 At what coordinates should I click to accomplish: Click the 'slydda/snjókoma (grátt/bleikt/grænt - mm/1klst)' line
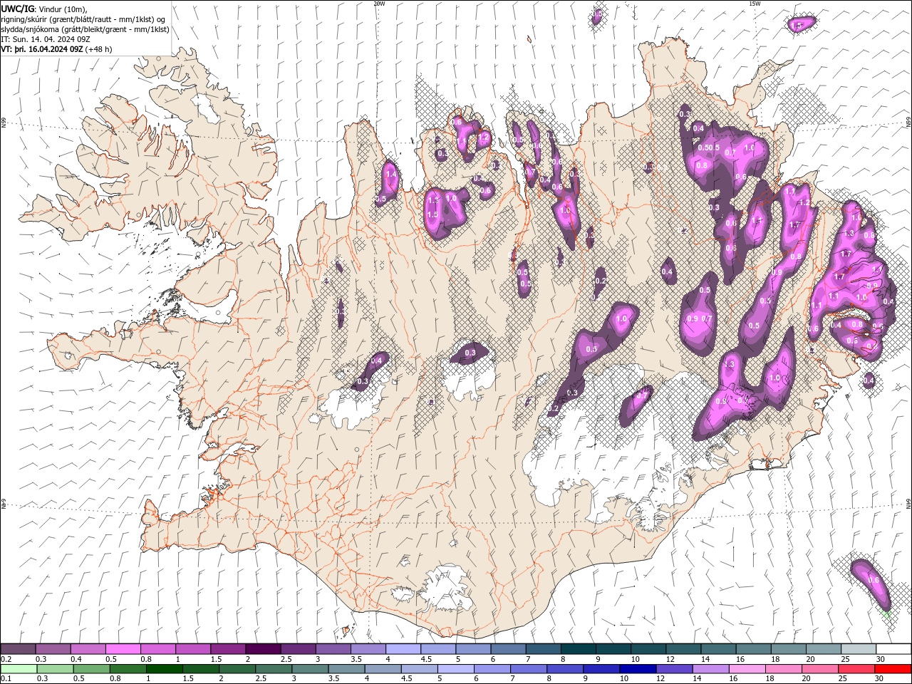[x=85, y=29]
